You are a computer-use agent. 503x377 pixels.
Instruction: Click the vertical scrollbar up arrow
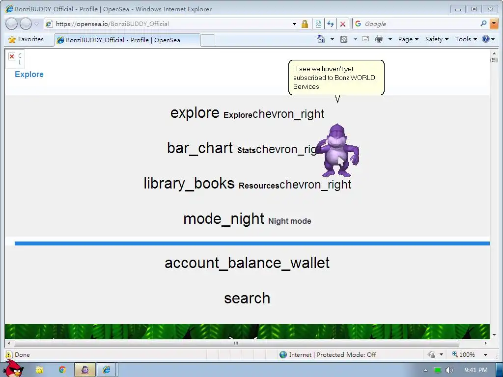tap(494, 54)
